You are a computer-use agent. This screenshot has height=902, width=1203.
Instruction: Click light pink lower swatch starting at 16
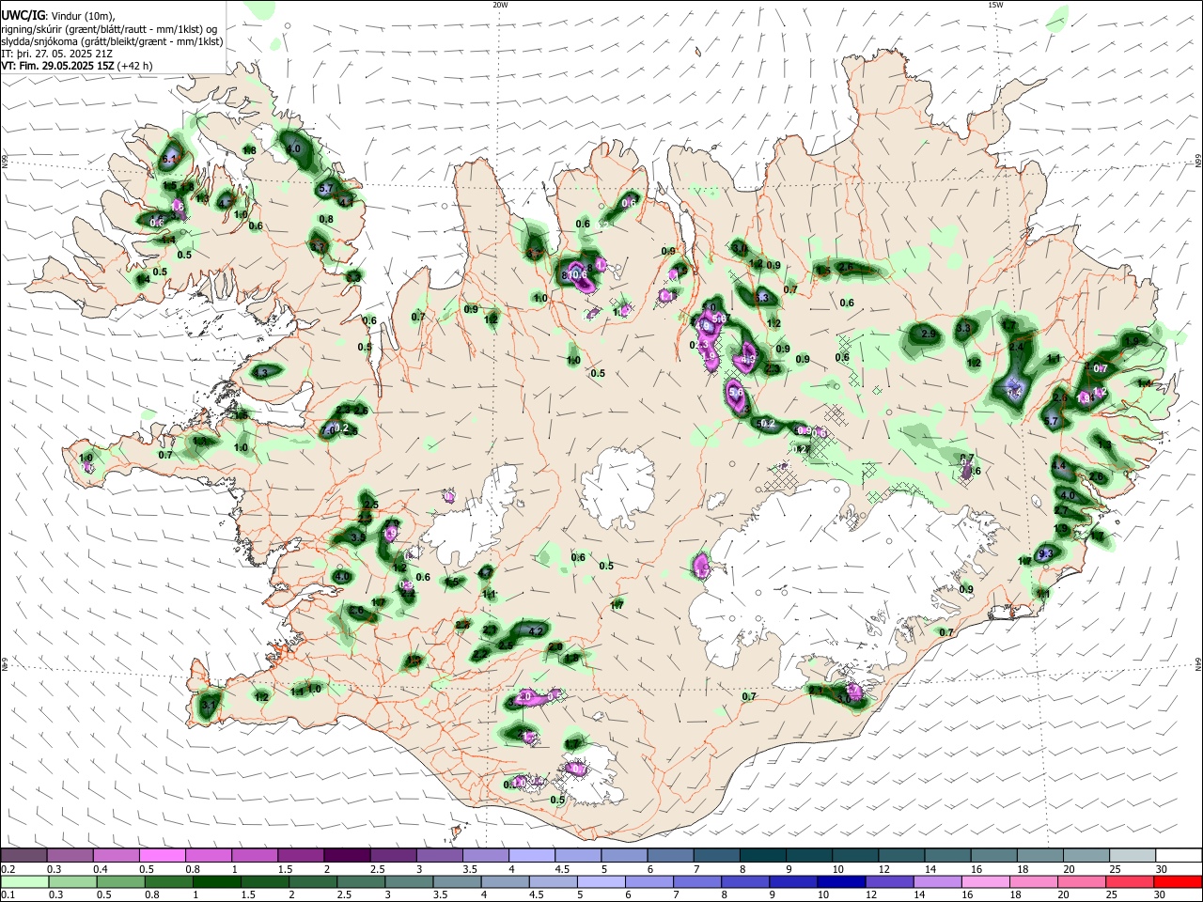[x=985, y=881]
